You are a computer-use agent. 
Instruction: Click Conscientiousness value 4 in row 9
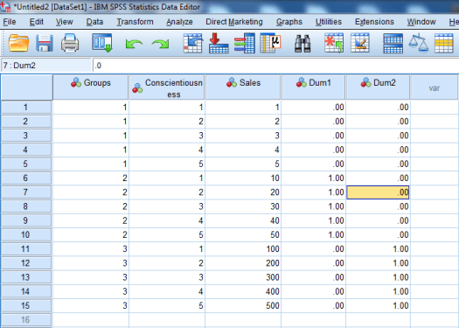[x=167, y=220]
